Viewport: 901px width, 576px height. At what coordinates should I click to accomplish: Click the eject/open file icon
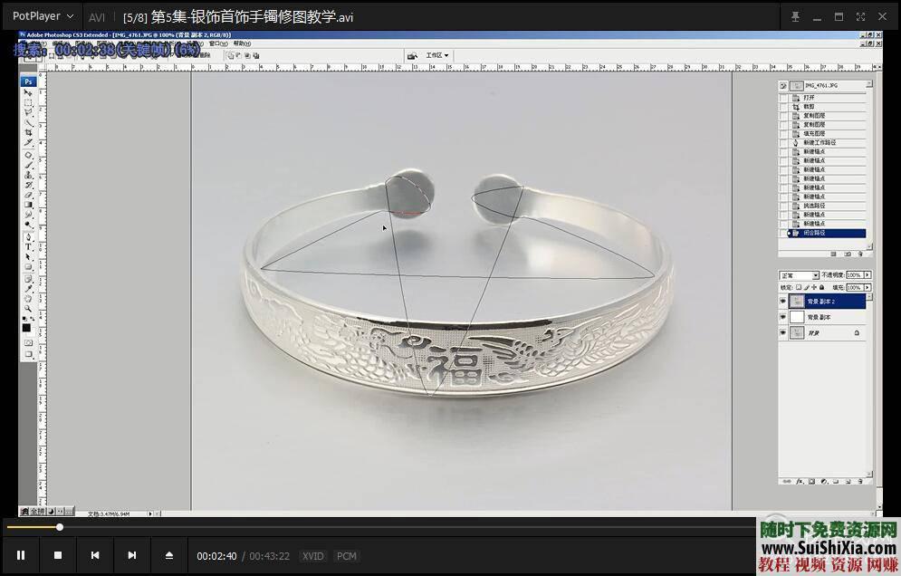pos(168,555)
